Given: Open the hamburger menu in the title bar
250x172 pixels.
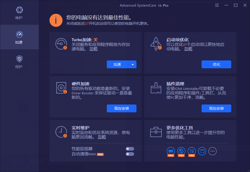Looking at the screenshot, I should coord(217,5).
